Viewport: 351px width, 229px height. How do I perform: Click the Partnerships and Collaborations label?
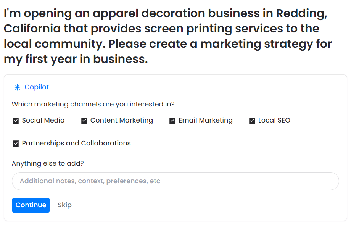[76, 143]
